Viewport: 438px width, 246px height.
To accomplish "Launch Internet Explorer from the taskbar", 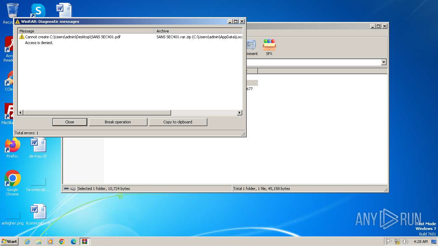I will pyautogui.click(x=27, y=242).
